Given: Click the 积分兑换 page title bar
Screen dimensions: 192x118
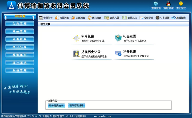Looking at the screenshot, I should (113, 24).
